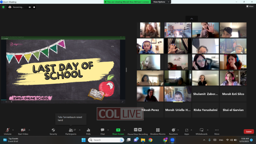Unmute the microphone

[7, 131]
